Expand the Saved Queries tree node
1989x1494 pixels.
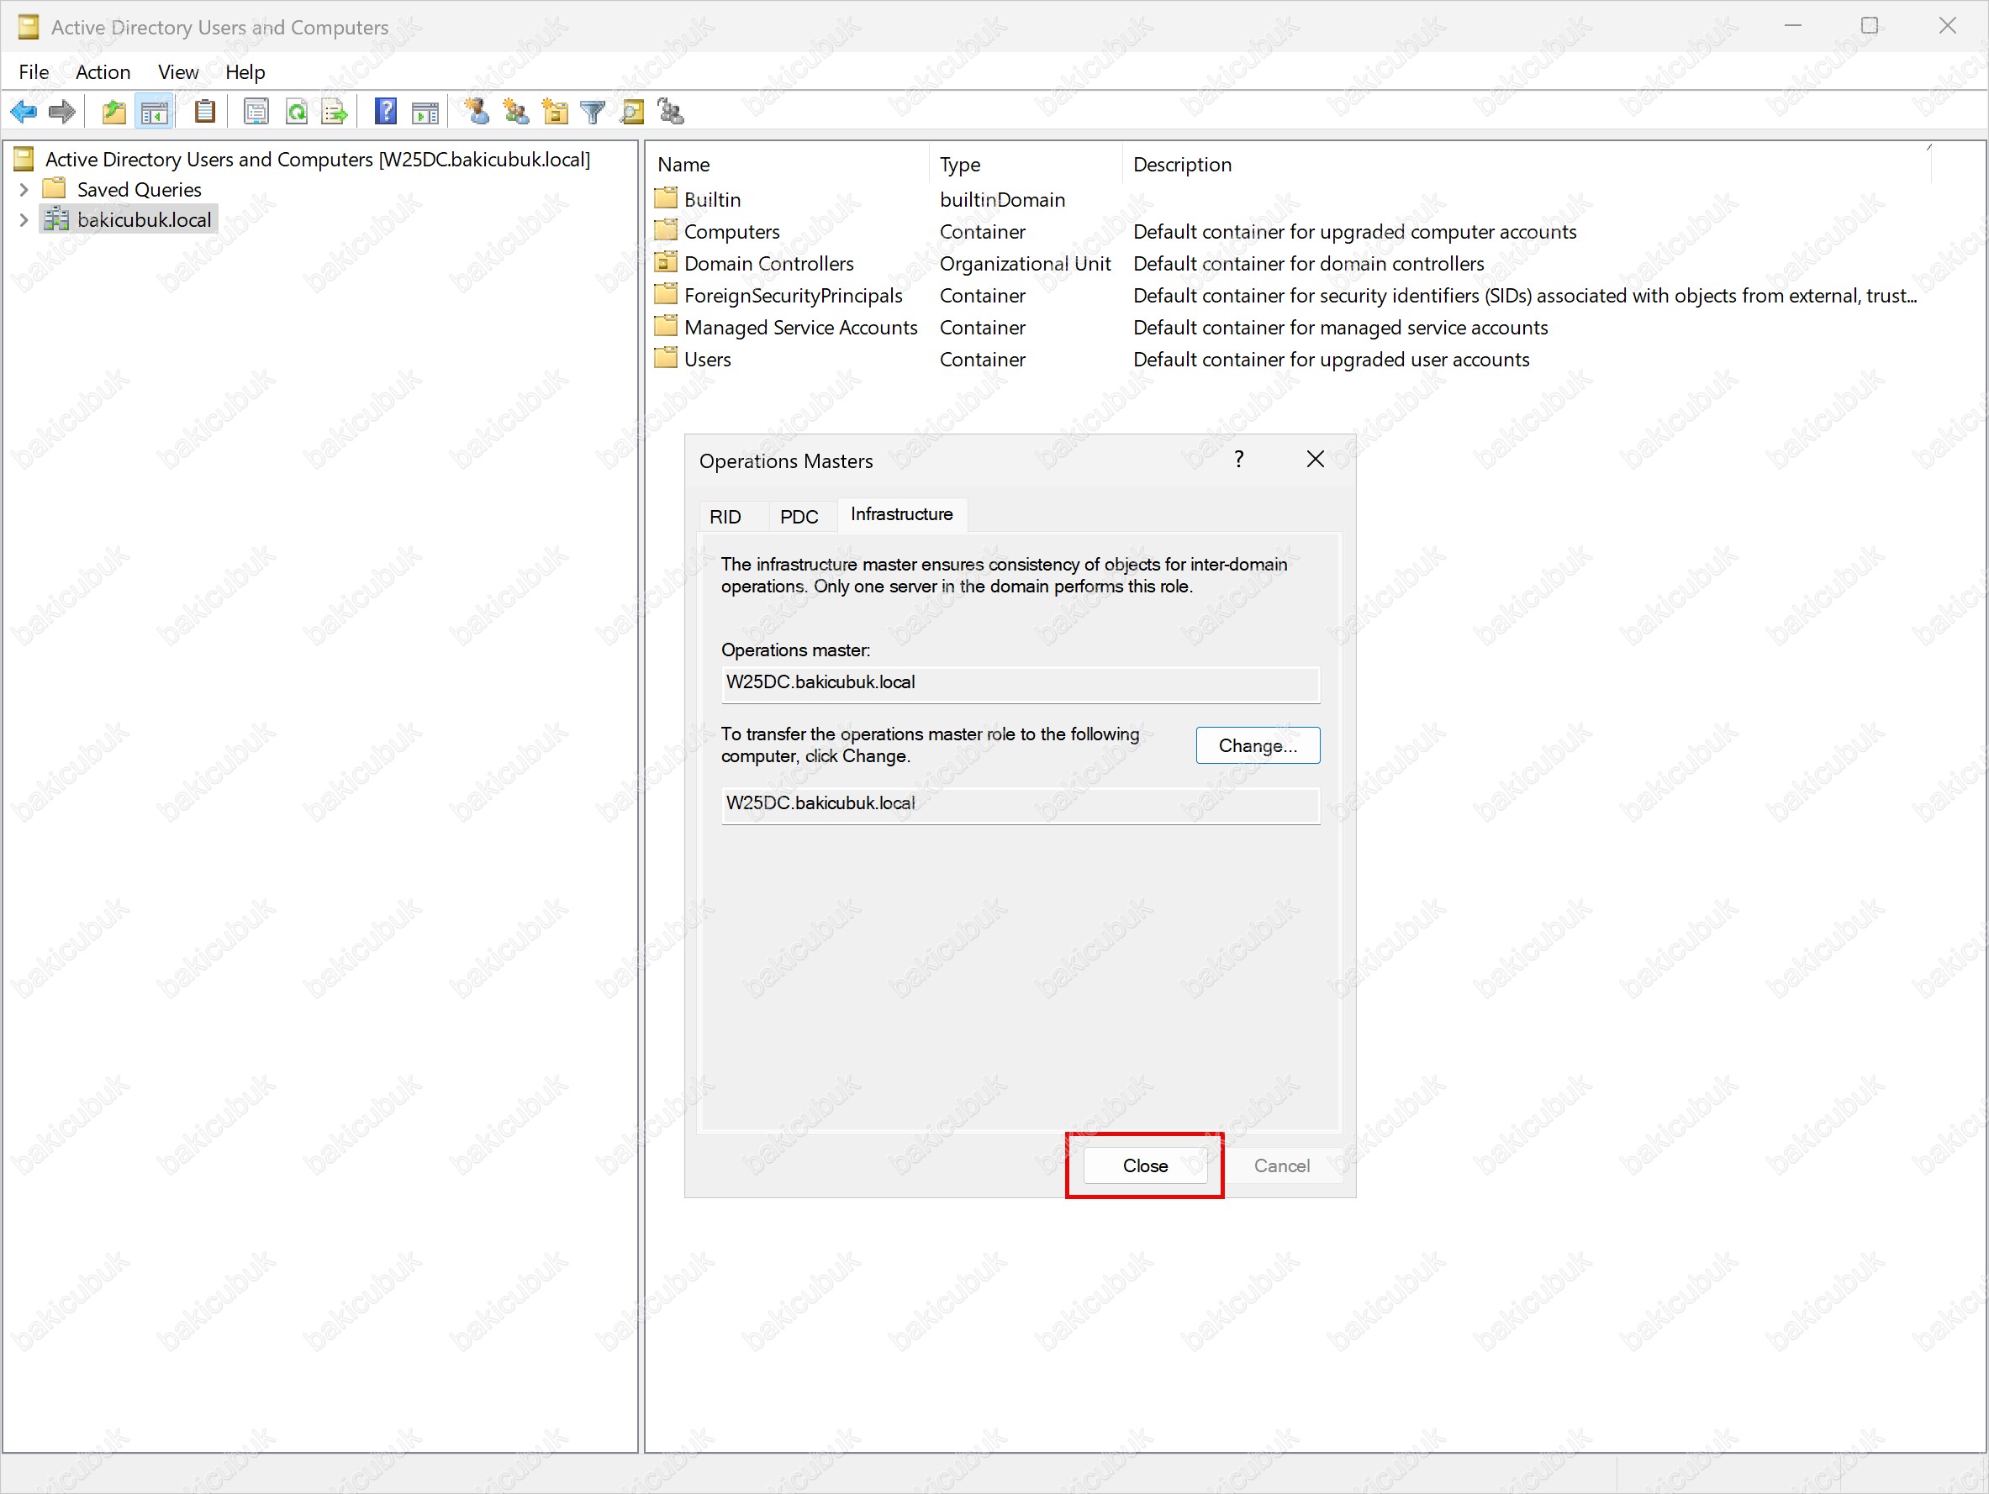click(24, 190)
